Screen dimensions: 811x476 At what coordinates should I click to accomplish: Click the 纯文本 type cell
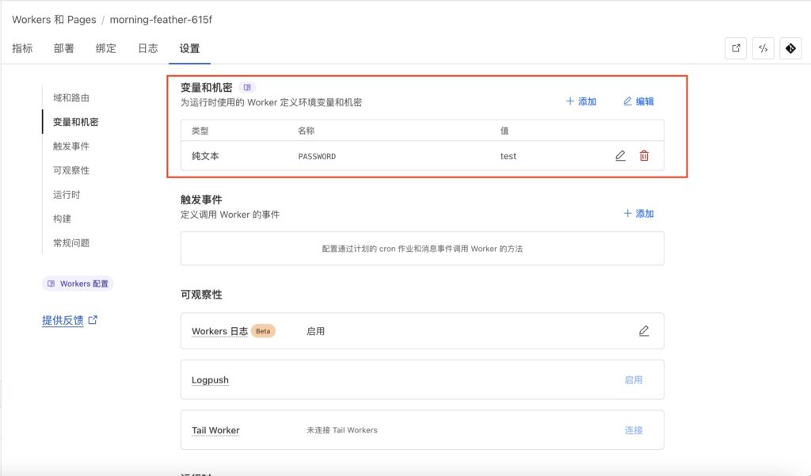(205, 156)
